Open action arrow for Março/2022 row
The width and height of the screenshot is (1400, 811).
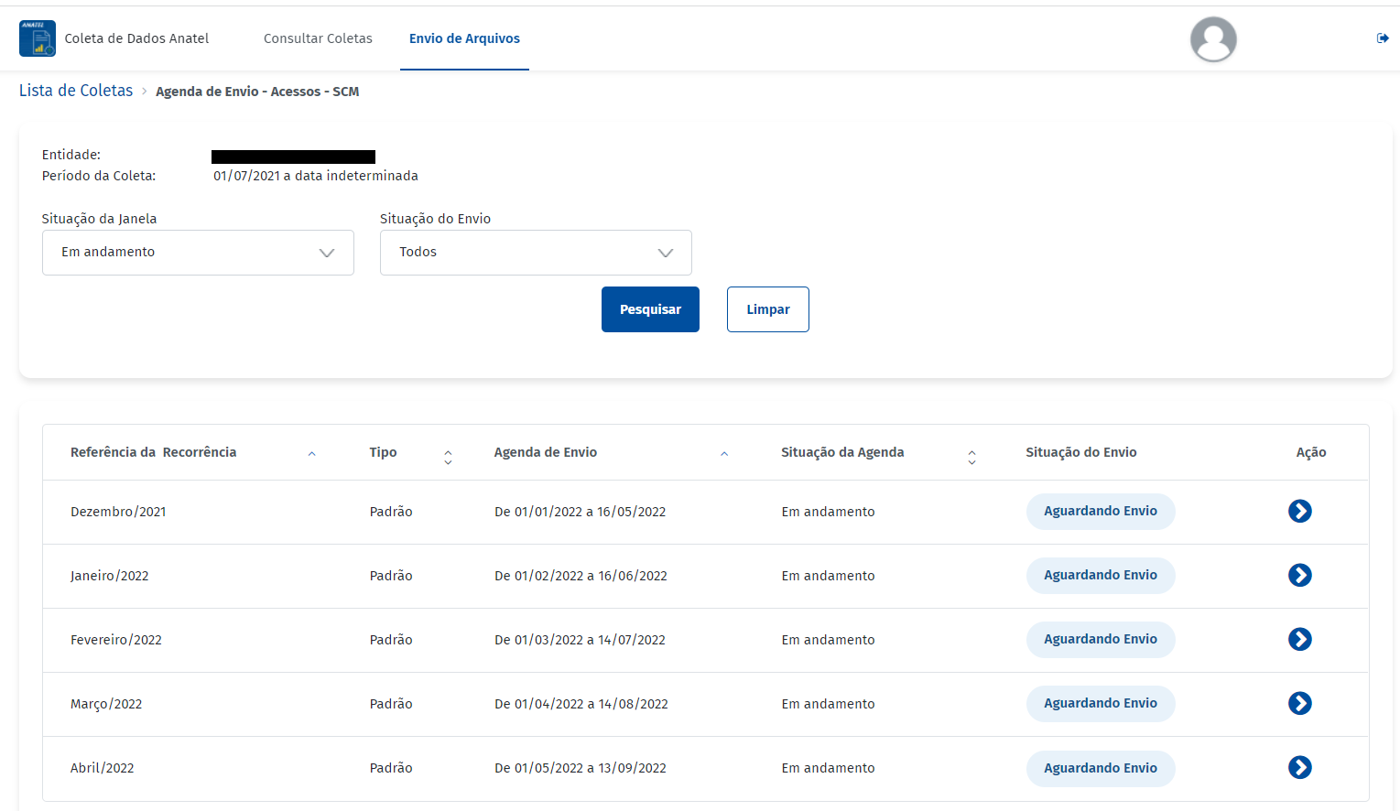(1300, 703)
